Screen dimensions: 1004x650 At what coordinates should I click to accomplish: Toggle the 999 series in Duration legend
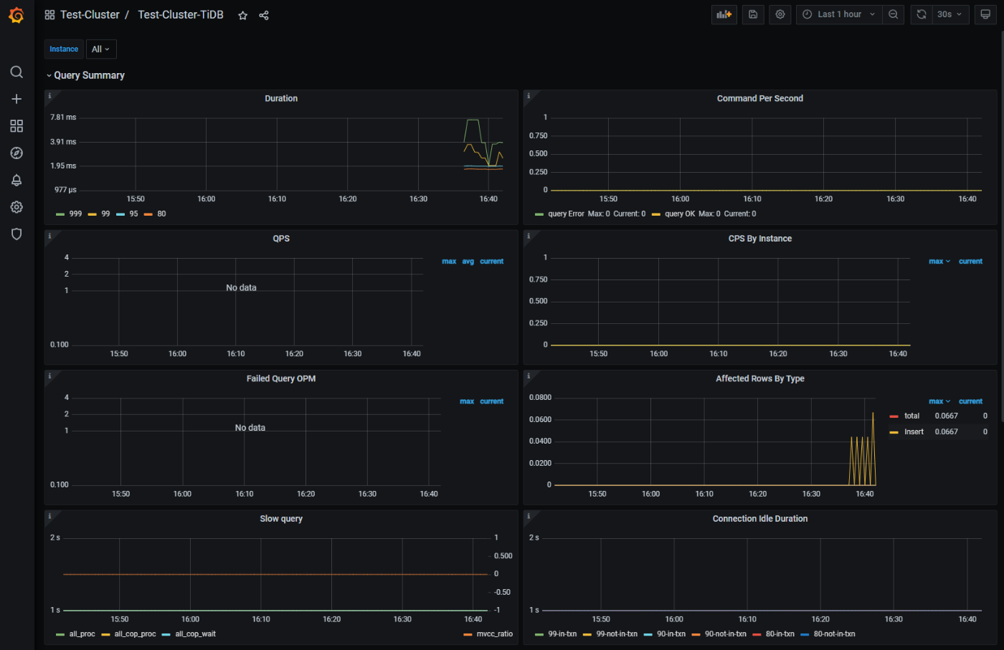(x=75, y=214)
